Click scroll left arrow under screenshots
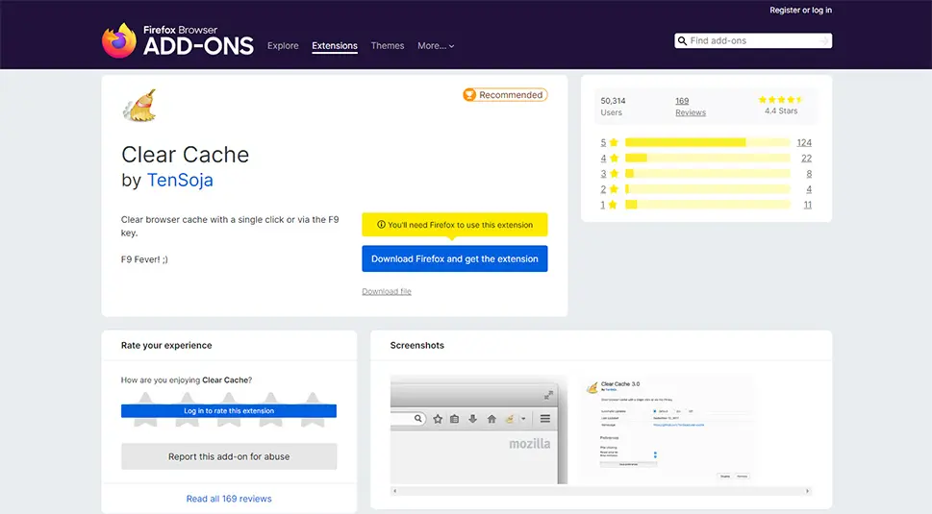The image size is (932, 514). click(x=394, y=491)
